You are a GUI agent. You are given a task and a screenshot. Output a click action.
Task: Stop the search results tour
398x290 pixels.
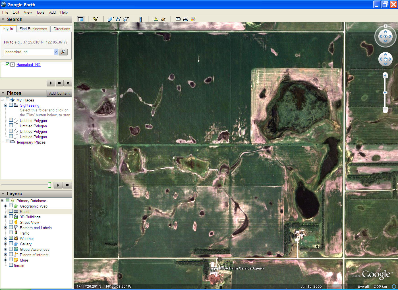(59, 83)
